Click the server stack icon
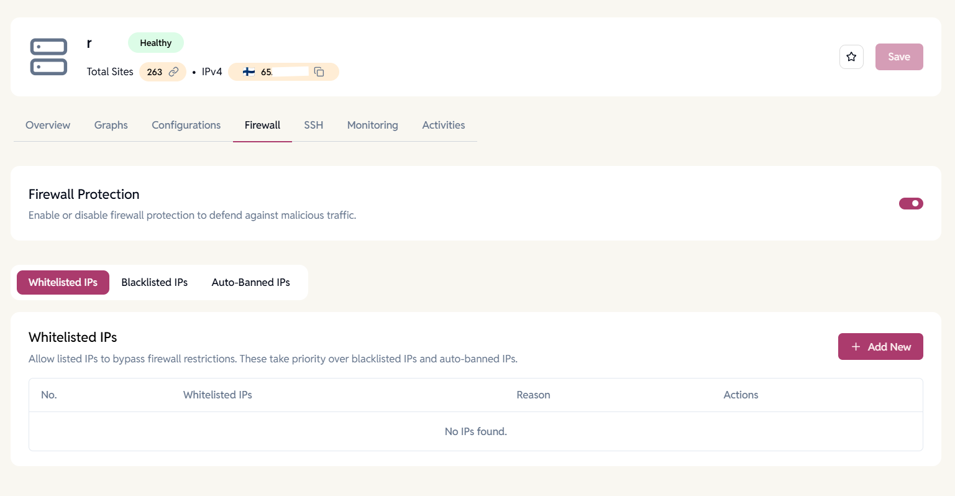The width and height of the screenshot is (955, 496). (x=48, y=57)
